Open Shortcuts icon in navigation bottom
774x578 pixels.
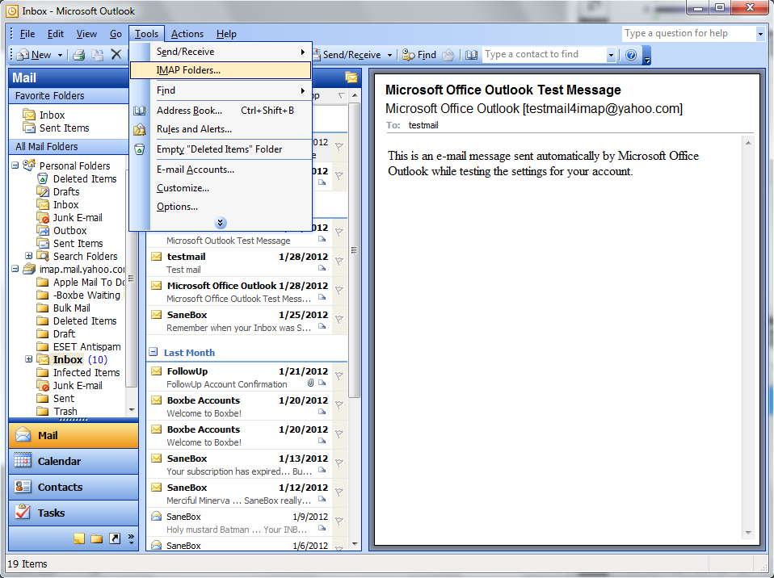(115, 538)
